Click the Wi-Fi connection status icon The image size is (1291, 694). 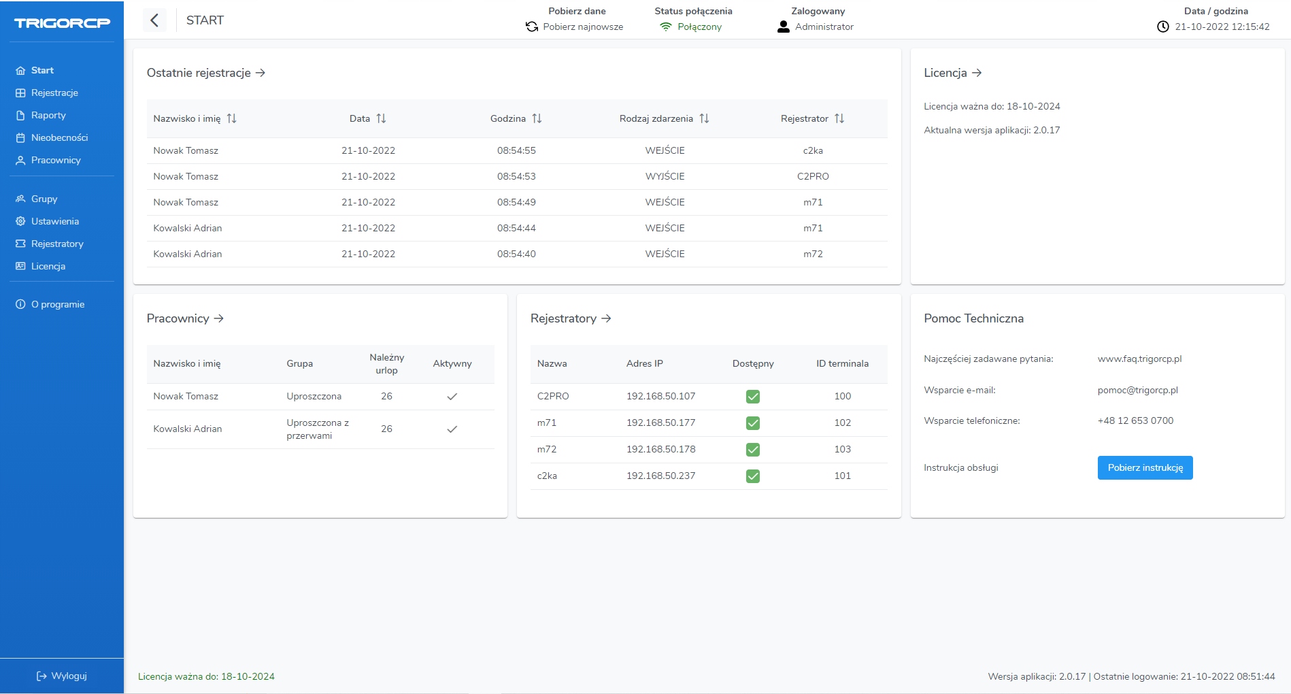point(665,27)
